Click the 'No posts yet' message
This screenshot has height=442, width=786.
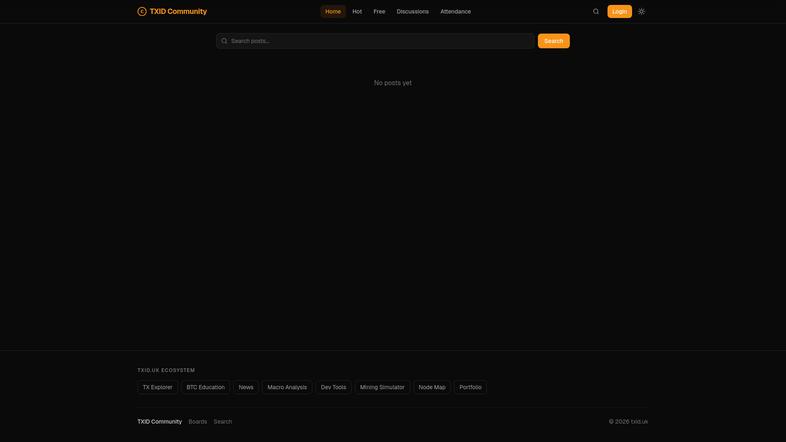pyautogui.click(x=393, y=83)
